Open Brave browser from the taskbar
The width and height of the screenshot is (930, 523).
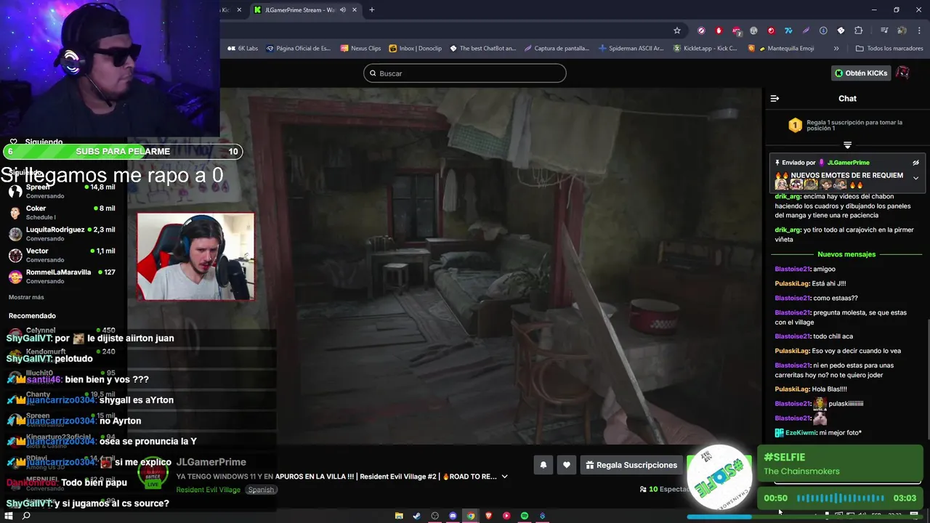pyautogui.click(x=489, y=516)
